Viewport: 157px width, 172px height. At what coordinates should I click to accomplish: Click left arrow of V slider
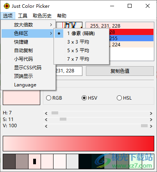46,126
